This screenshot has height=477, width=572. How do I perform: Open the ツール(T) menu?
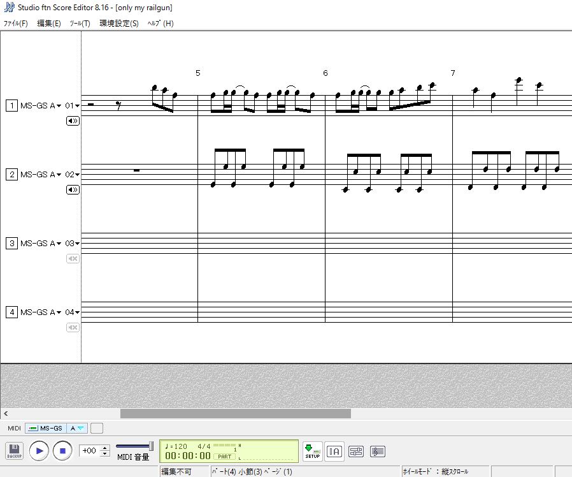80,24
